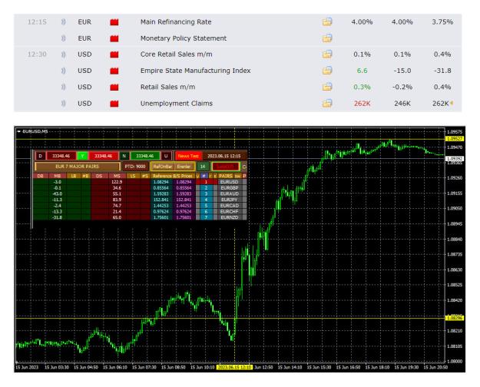Toggle the N button in the panel
480x387 pixels.
point(124,156)
